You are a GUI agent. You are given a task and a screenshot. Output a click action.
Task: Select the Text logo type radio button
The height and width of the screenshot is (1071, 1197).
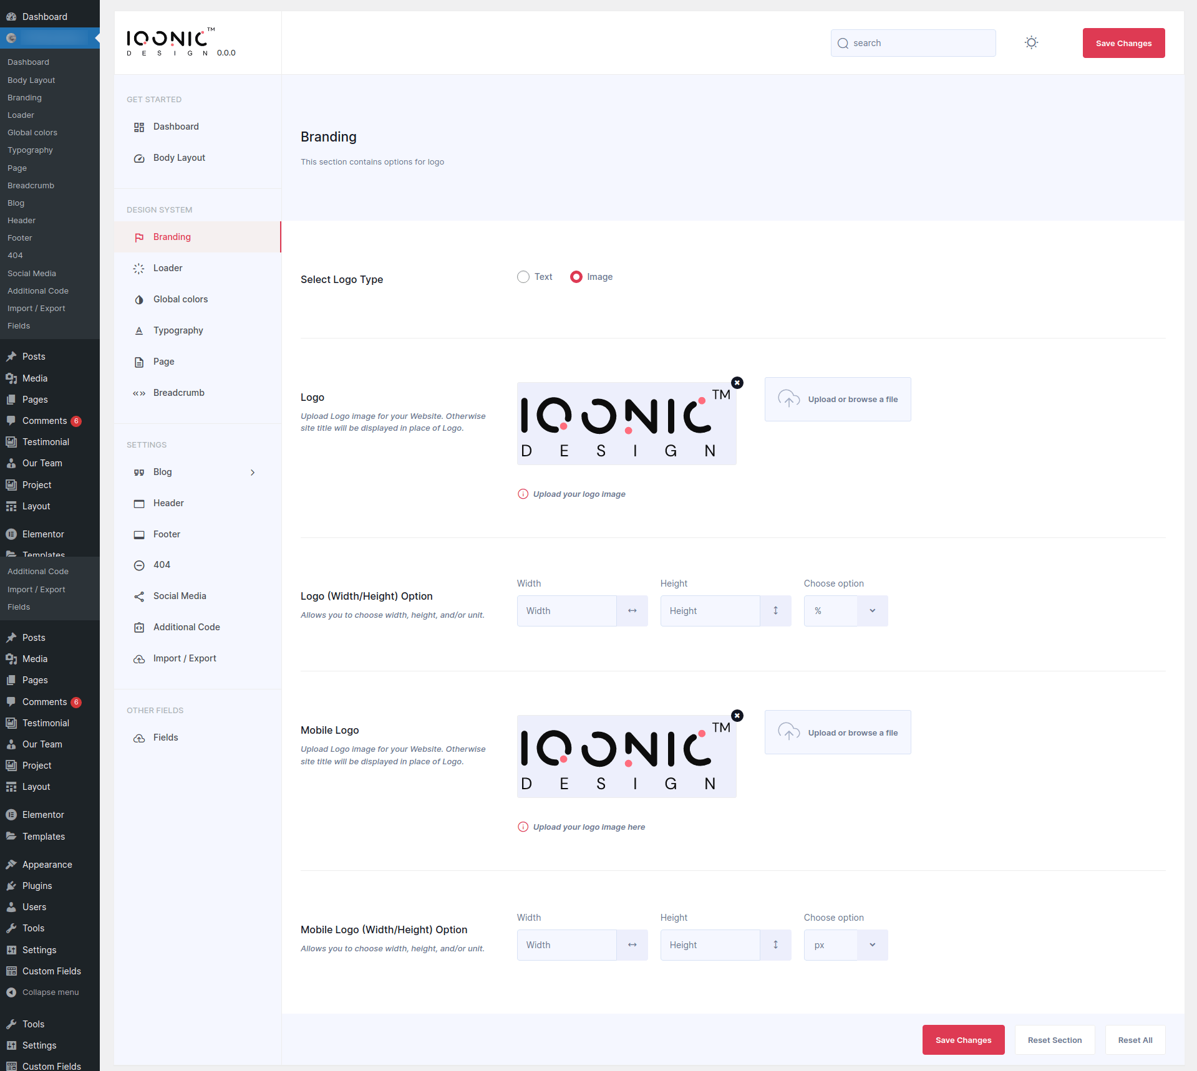click(x=523, y=277)
